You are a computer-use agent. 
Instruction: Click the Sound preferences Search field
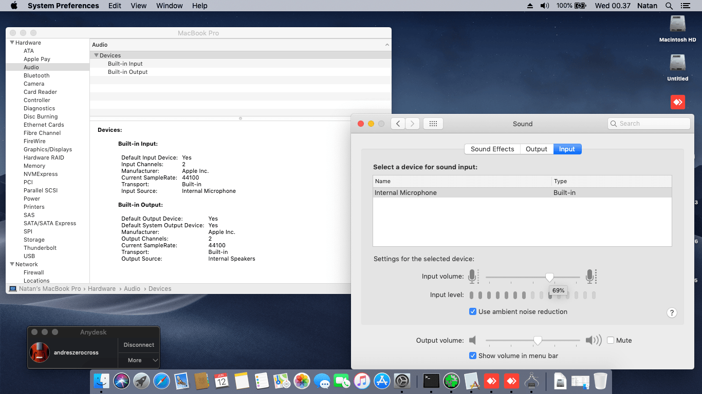pos(649,124)
